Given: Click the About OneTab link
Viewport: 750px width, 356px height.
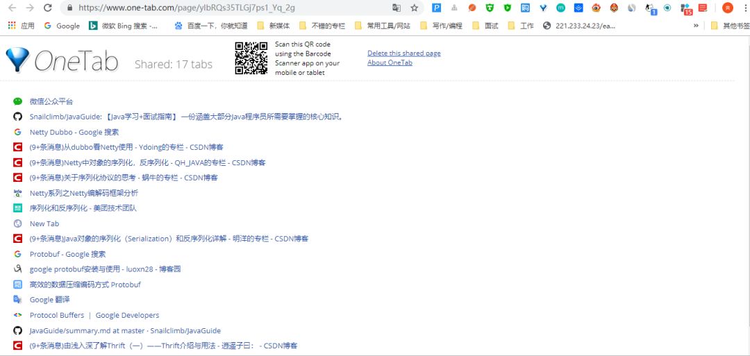Looking at the screenshot, I should coord(390,62).
